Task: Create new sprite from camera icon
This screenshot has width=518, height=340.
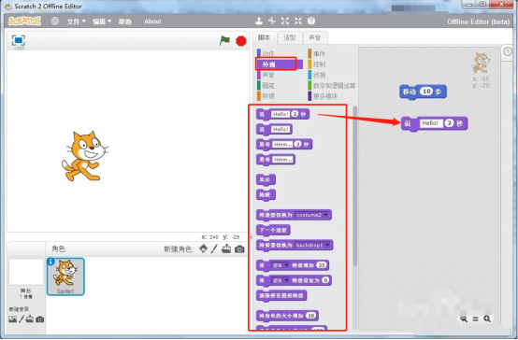Action: [239, 249]
